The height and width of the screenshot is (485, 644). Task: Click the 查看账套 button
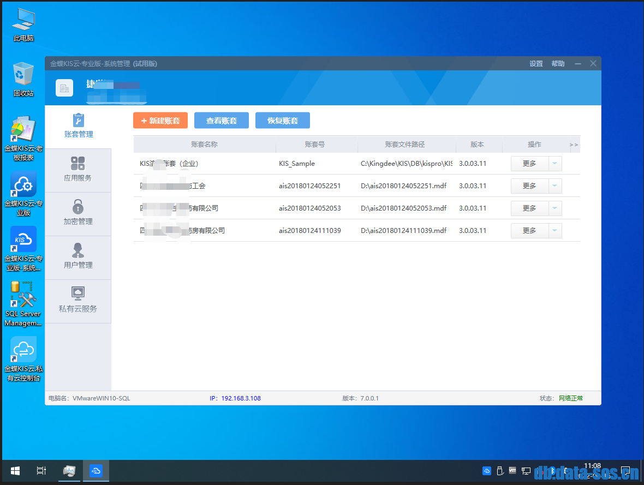point(222,121)
